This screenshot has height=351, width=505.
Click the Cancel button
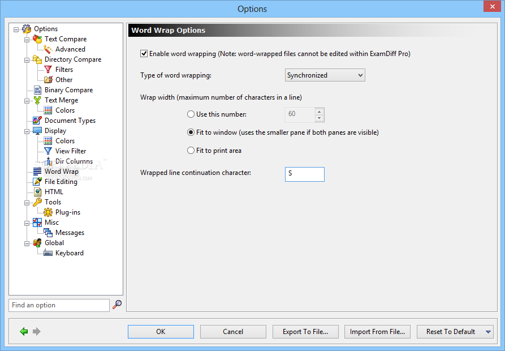(x=233, y=332)
